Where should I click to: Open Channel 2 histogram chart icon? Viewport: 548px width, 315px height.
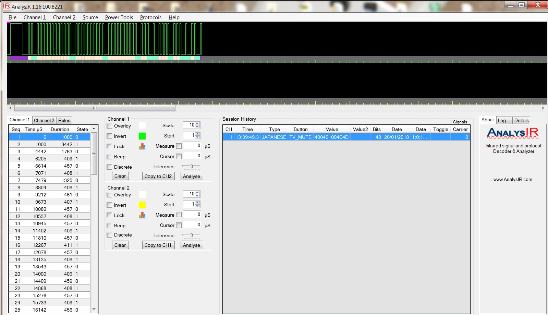(142, 215)
